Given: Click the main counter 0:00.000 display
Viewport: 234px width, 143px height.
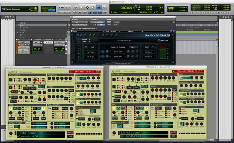Looking at the screenshot, I should (x=126, y=8).
